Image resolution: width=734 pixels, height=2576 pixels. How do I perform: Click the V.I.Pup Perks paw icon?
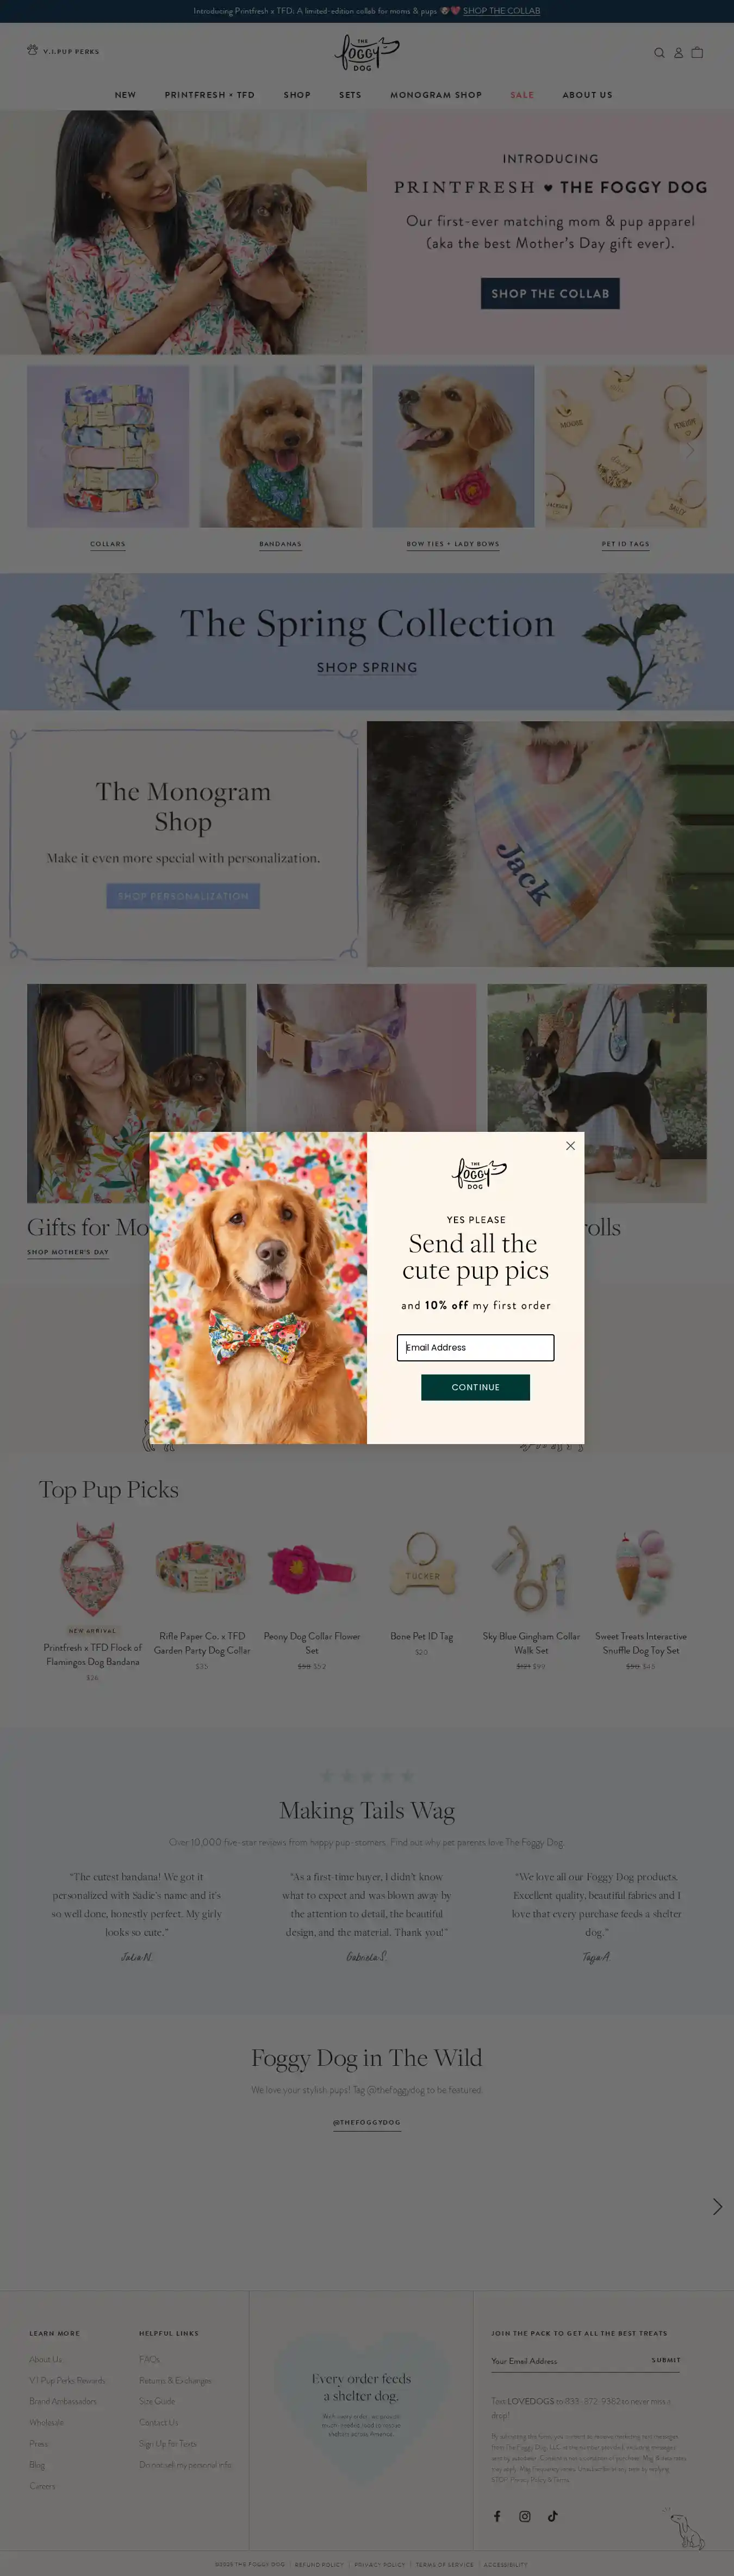click(x=32, y=50)
